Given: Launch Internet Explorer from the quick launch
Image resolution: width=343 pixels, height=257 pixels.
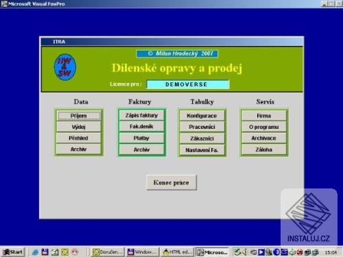Looking at the screenshot, I should [x=35, y=252].
